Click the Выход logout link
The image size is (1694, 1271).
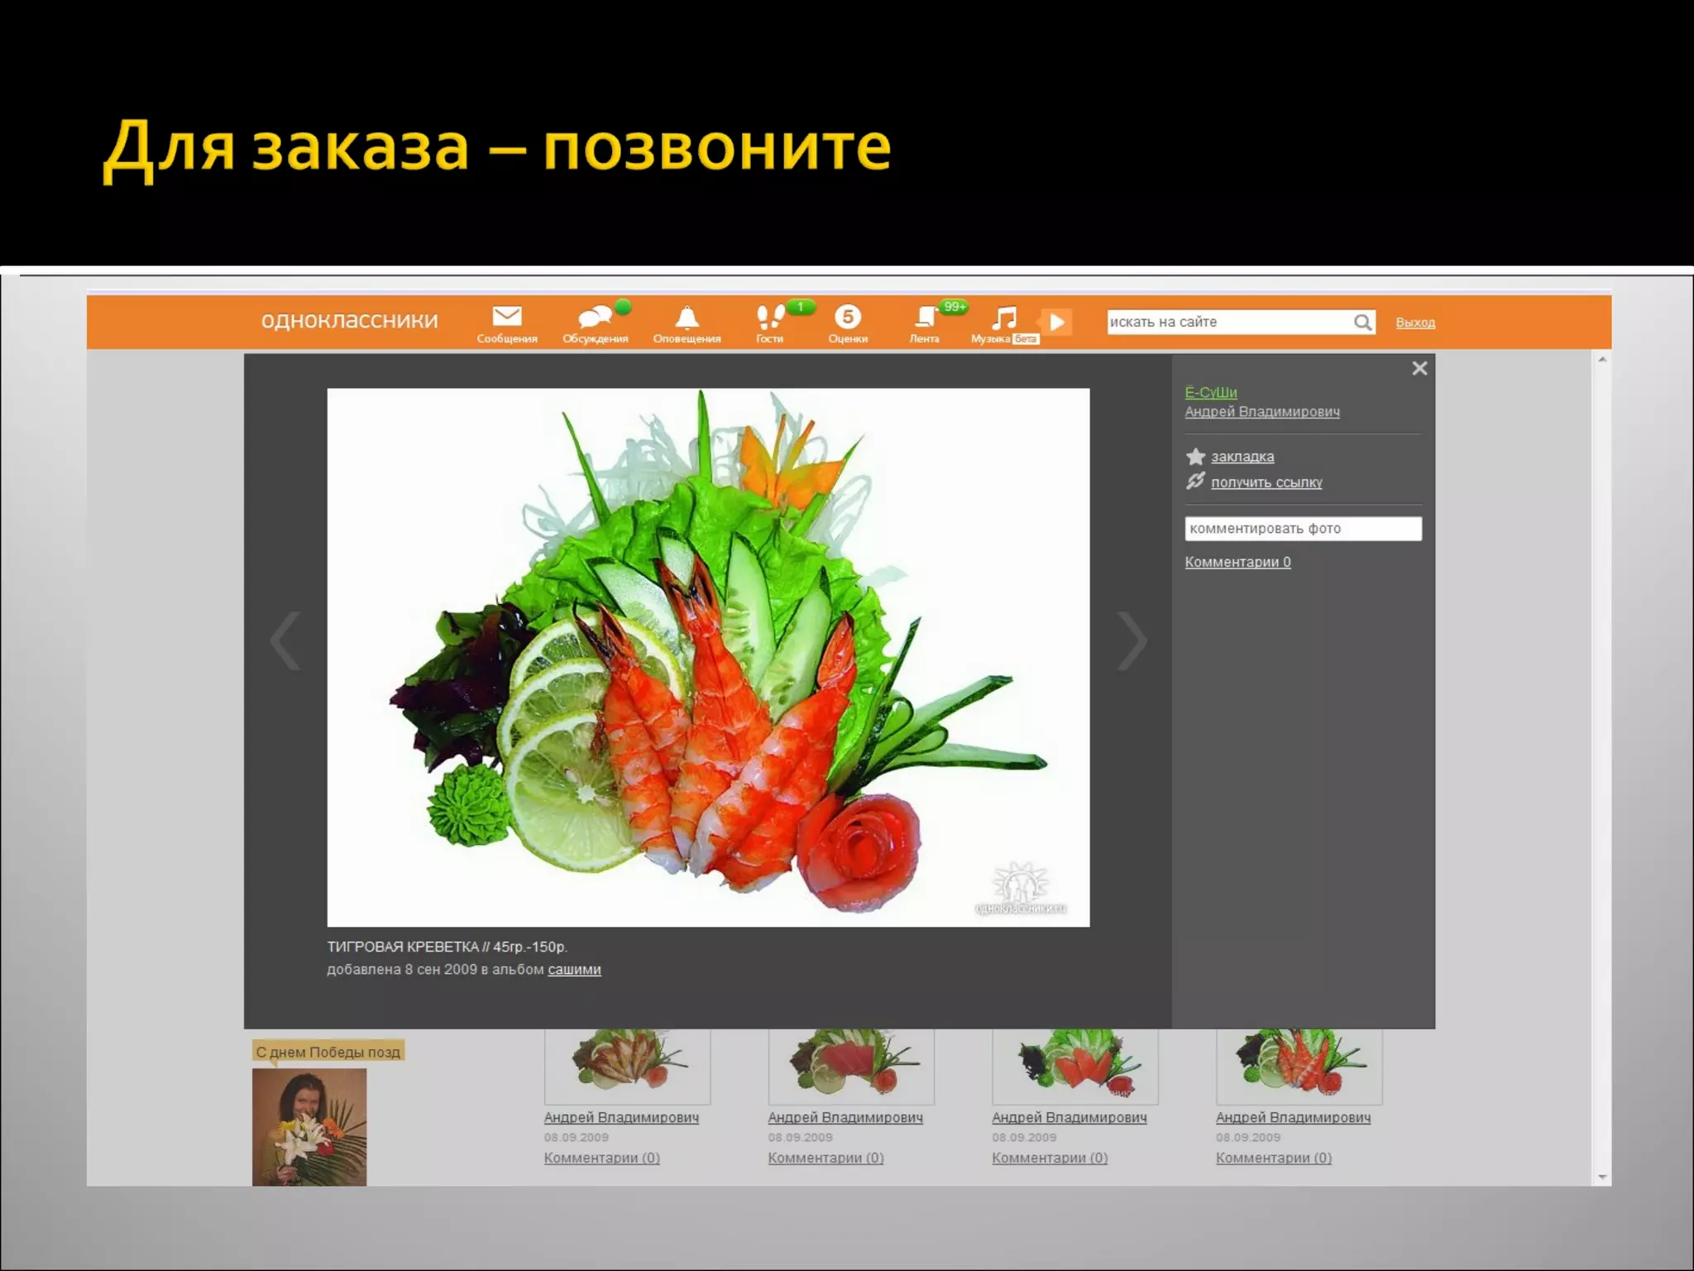tap(1414, 323)
